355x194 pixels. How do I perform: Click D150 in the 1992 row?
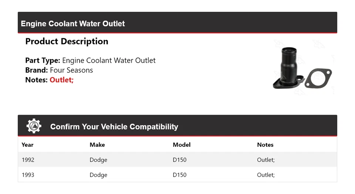pyautogui.click(x=180, y=160)
